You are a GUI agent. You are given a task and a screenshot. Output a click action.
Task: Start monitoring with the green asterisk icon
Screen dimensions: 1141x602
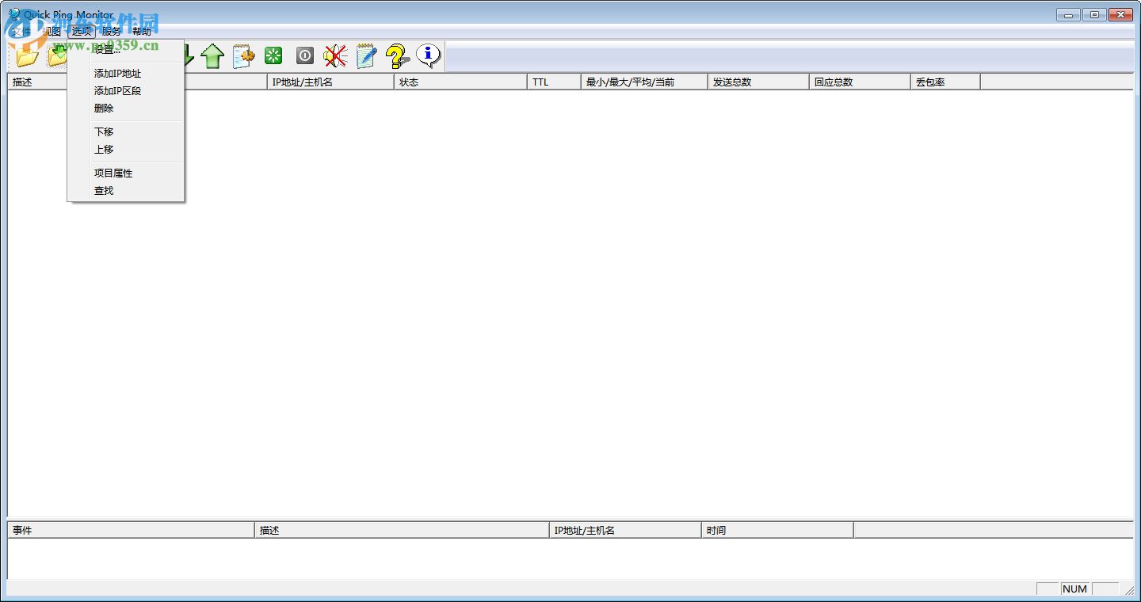pyautogui.click(x=273, y=55)
